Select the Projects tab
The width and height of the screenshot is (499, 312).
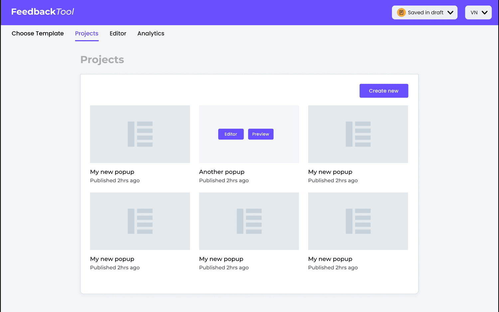tap(87, 34)
